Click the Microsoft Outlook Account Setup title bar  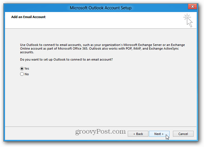coord(101,8)
